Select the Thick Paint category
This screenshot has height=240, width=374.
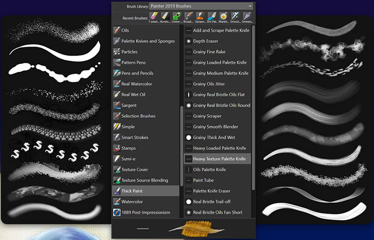pyautogui.click(x=146, y=191)
